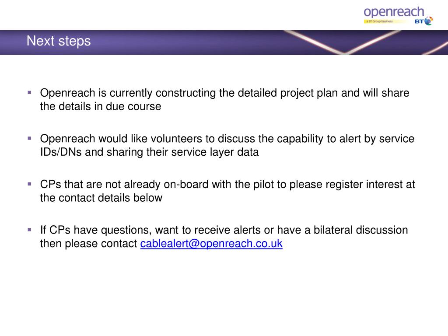Click the phrase 'bilateral discussion'

coord(360,230)
